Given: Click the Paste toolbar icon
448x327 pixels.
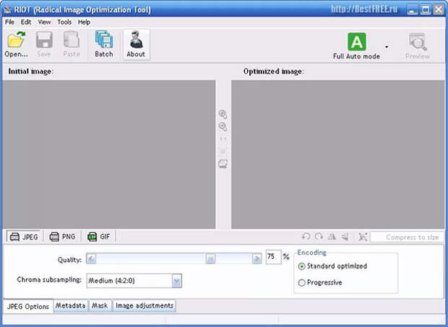Looking at the screenshot, I should coord(72,44).
